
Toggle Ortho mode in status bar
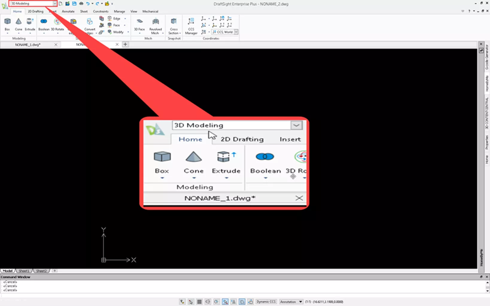pyautogui.click(x=208, y=302)
